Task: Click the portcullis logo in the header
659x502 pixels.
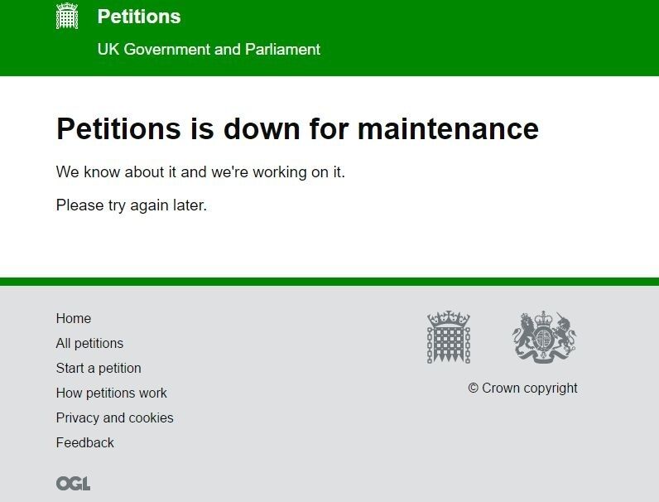Action: pyautogui.click(x=67, y=17)
